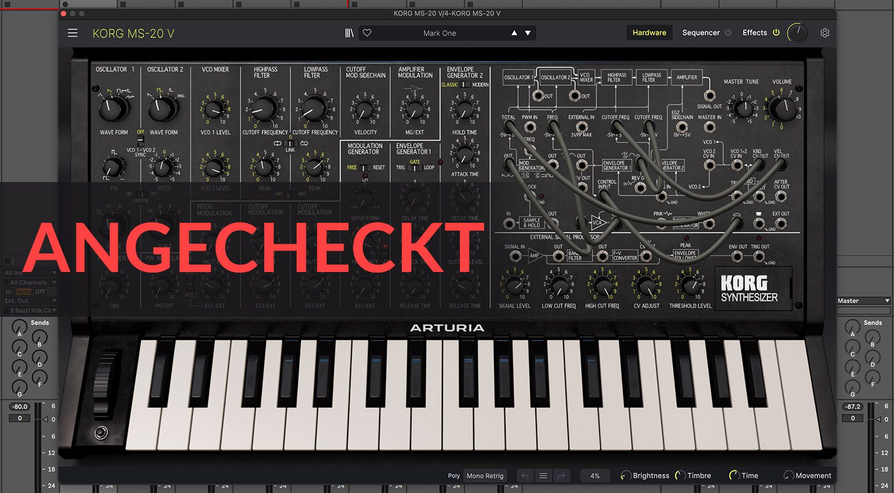
Task: Click the KORG MS-20 V title logo
Action: (x=134, y=33)
